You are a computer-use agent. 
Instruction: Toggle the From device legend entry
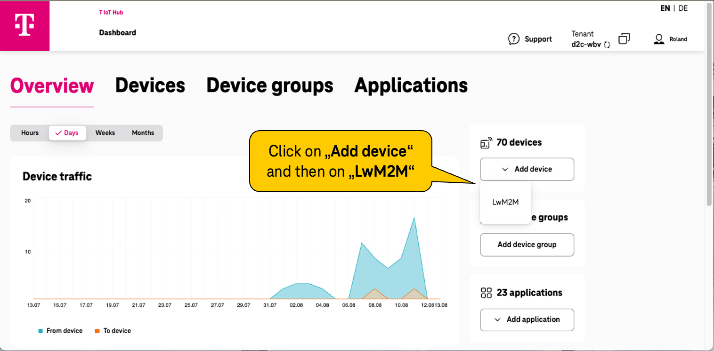[60, 331]
